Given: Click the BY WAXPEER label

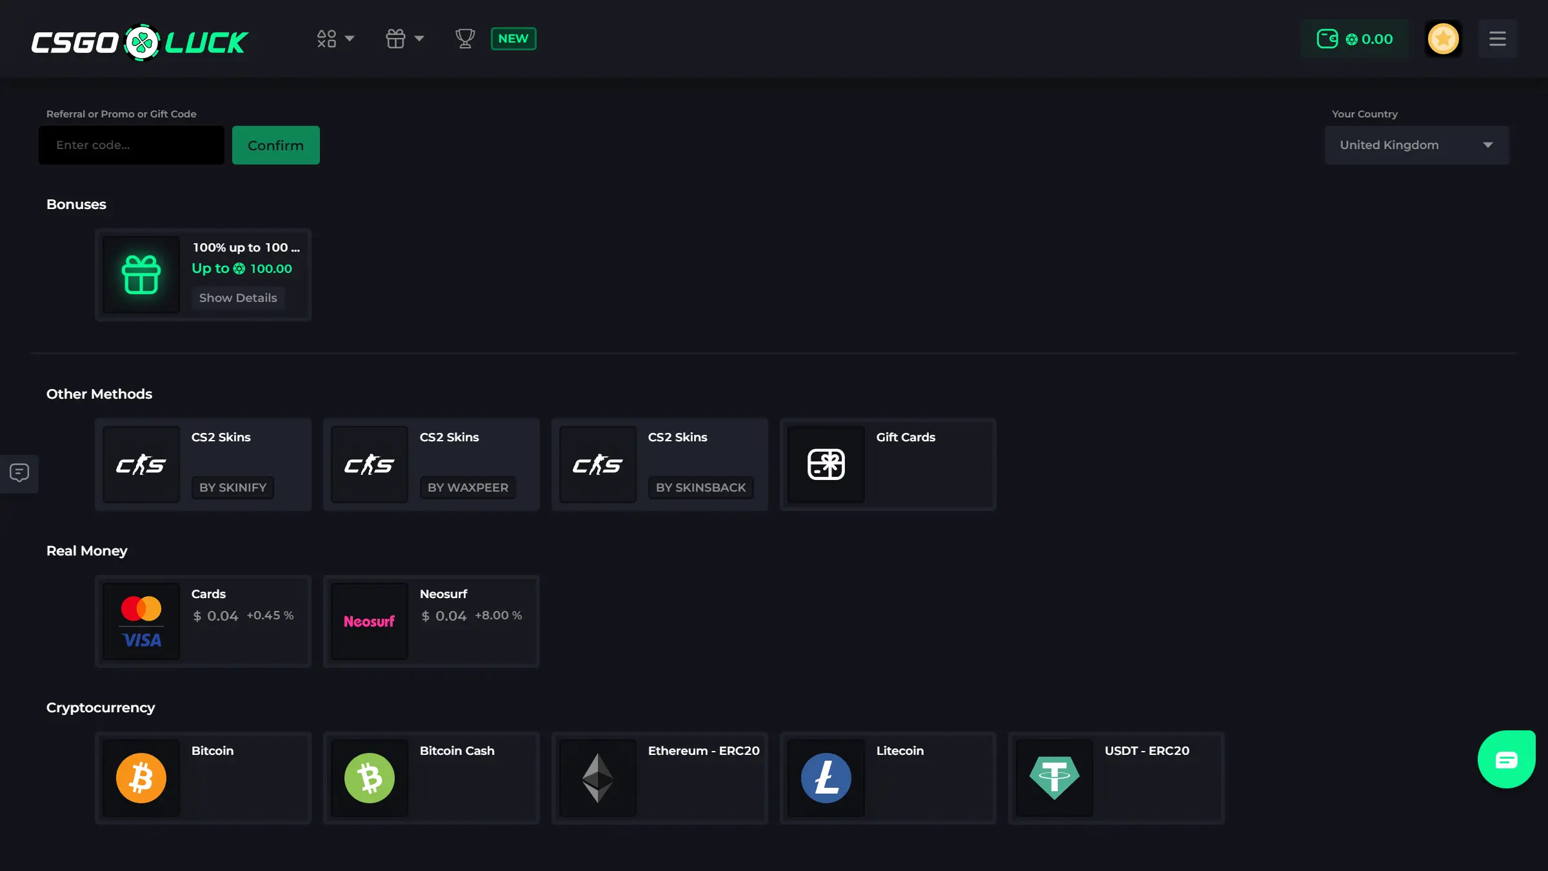Looking at the screenshot, I should click(x=468, y=488).
